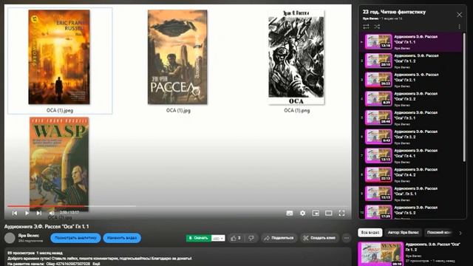The image size is (473, 266).
Task: Click the "Поделиться" share button
Action: coord(279,238)
